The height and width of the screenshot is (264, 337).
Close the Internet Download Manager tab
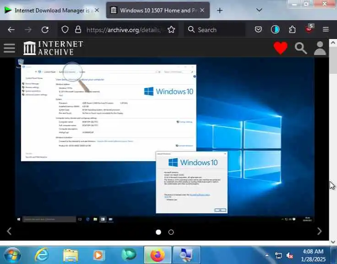coord(97,10)
